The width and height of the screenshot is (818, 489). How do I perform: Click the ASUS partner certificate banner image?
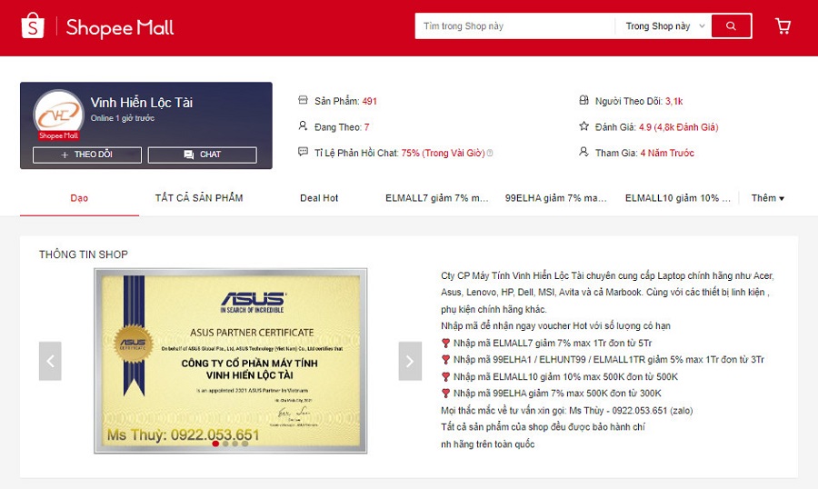231,361
